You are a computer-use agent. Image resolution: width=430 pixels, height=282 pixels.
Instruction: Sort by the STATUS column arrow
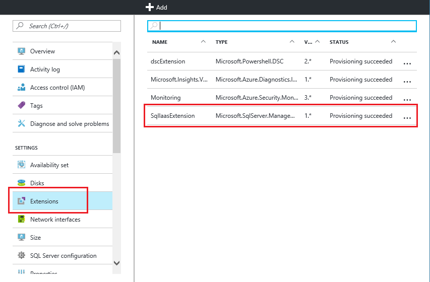pyautogui.click(x=393, y=42)
